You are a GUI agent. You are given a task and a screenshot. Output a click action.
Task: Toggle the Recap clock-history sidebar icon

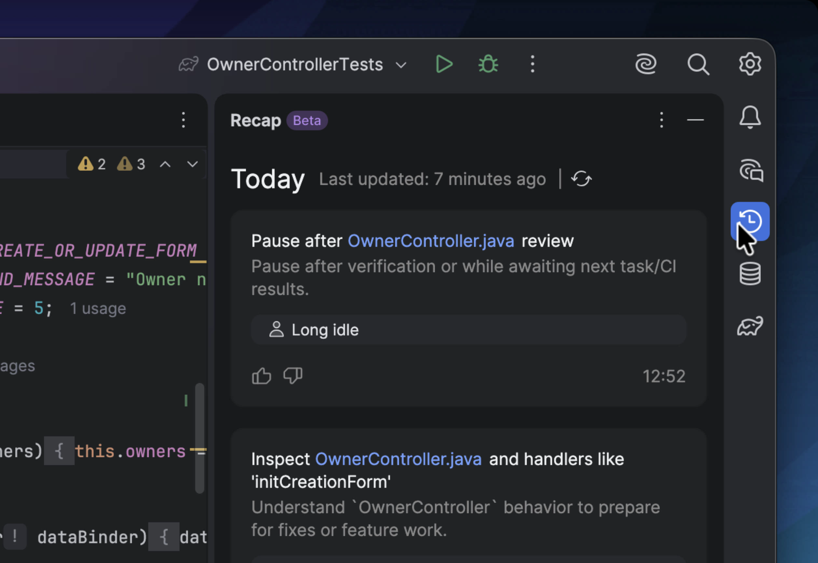(750, 221)
